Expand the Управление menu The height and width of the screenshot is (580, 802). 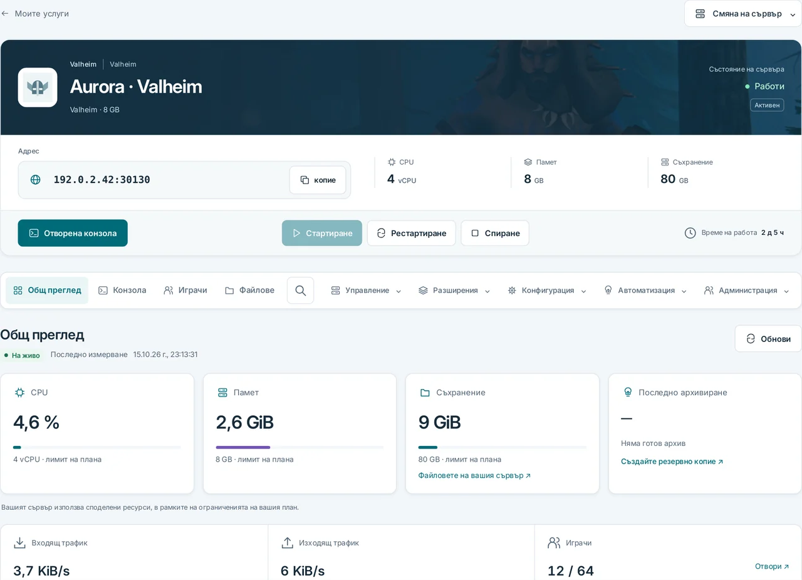tap(366, 291)
